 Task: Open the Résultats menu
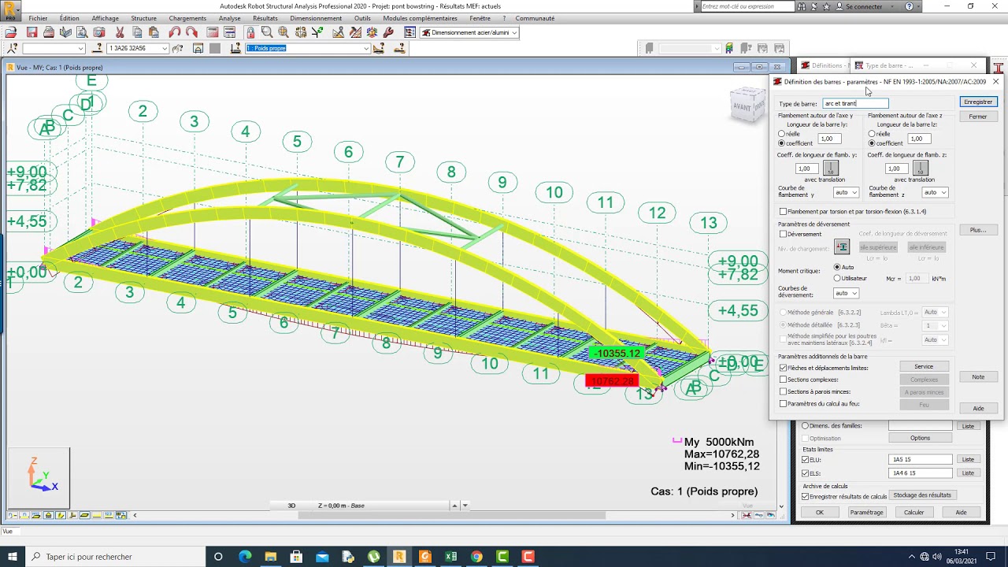pyautogui.click(x=265, y=18)
